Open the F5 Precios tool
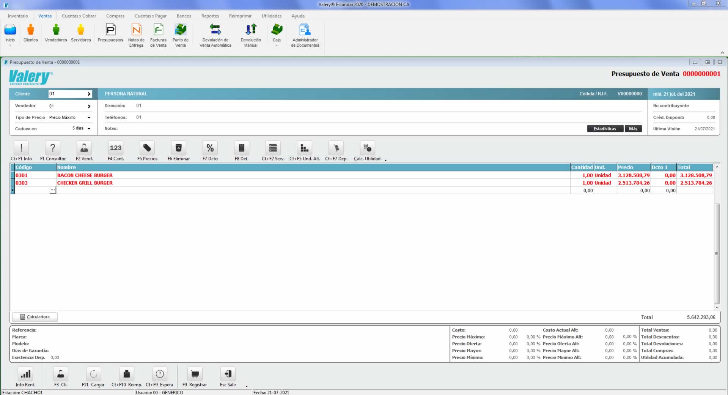Viewport: 728px width, 395px height. pos(147,151)
